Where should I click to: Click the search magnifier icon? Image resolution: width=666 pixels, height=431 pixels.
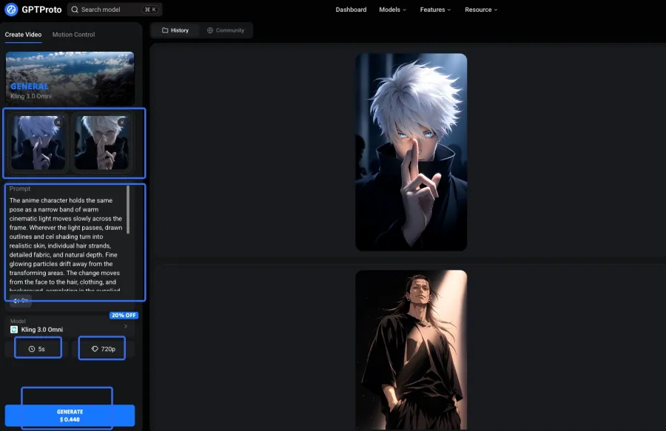coord(75,10)
